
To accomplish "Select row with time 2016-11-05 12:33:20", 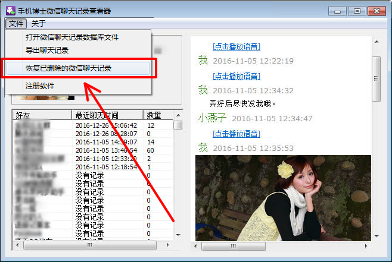I will (93, 159).
